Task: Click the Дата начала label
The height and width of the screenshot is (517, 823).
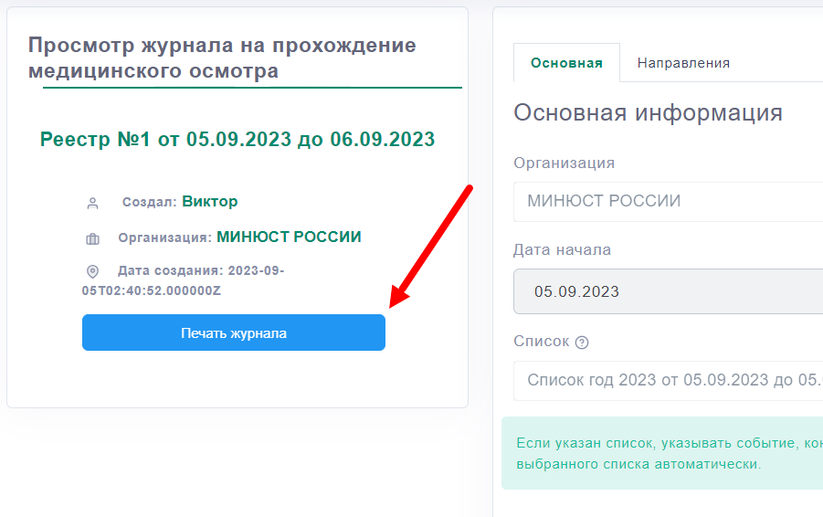Action: [562, 249]
